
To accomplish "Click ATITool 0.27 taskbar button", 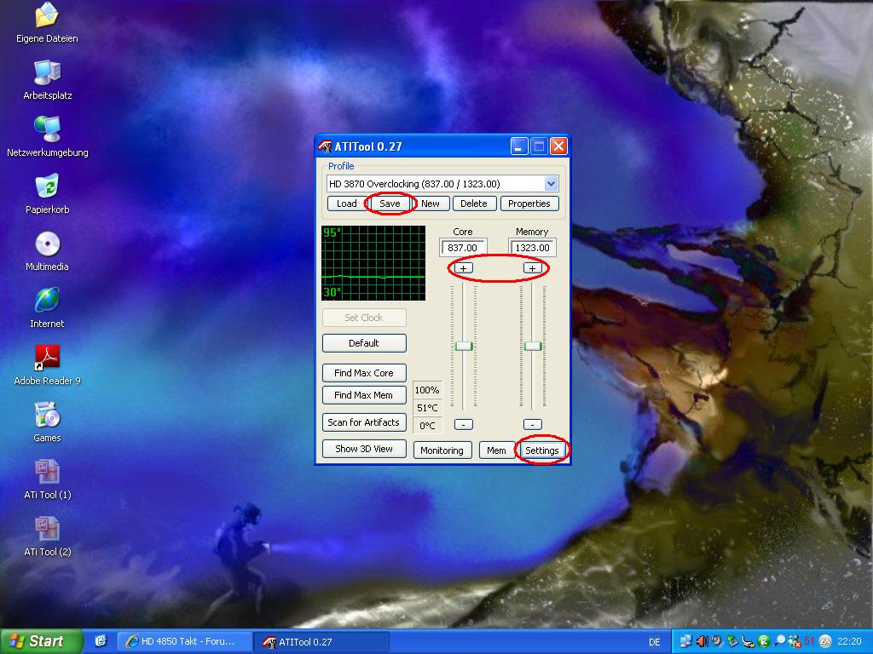I will point(321,641).
